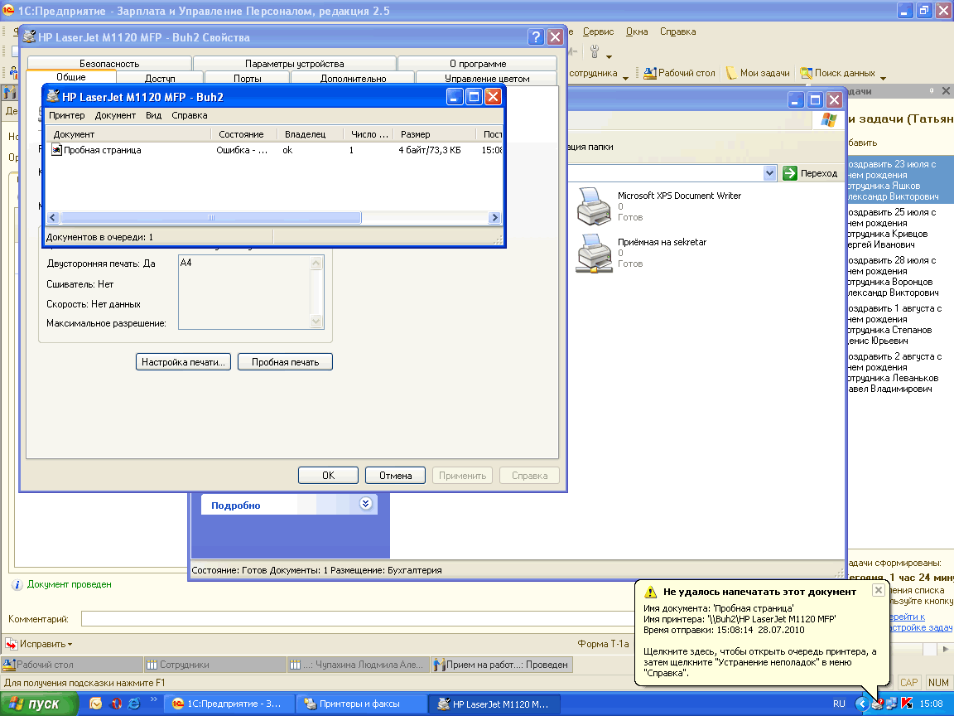Image resolution: width=954 pixels, height=716 pixels.
Task: Click Отмена in the properties dialog
Action: click(396, 476)
